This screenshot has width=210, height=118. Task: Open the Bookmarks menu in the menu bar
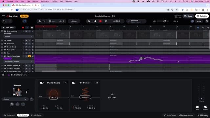pyautogui.click(x=45, y=1)
